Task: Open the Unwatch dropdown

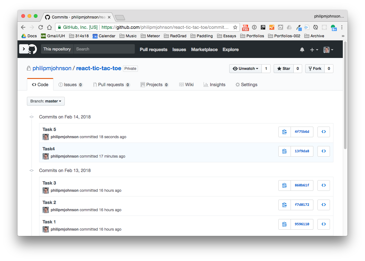Action: [x=246, y=69]
